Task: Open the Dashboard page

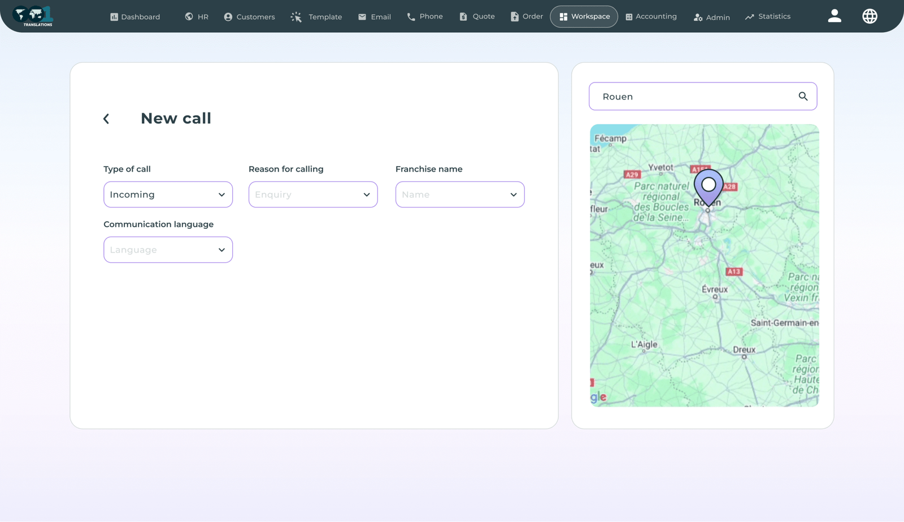Action: tap(135, 17)
